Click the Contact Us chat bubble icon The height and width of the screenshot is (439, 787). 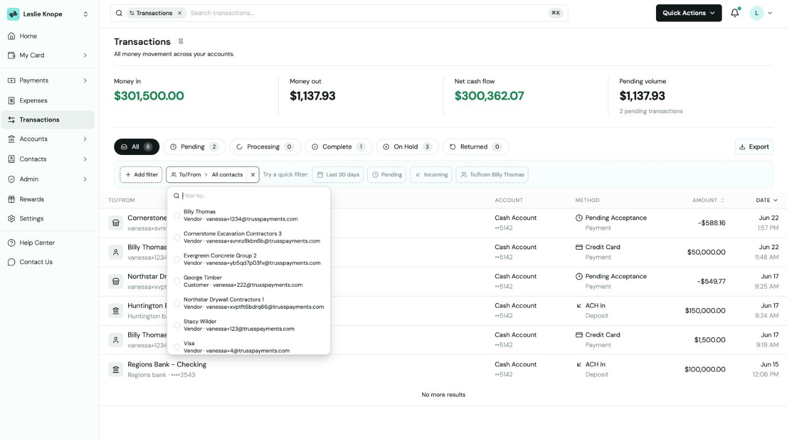(11, 262)
